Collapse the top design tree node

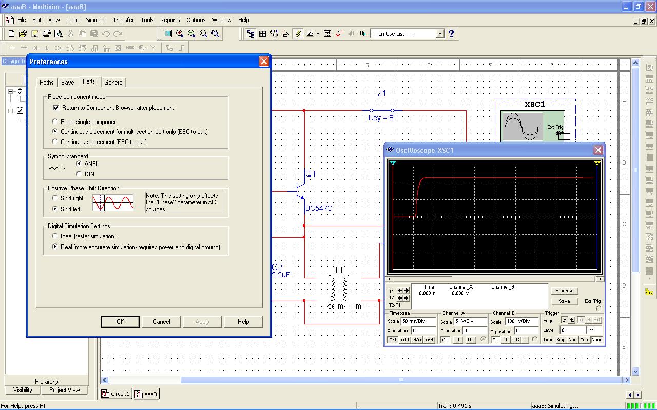click(10, 92)
